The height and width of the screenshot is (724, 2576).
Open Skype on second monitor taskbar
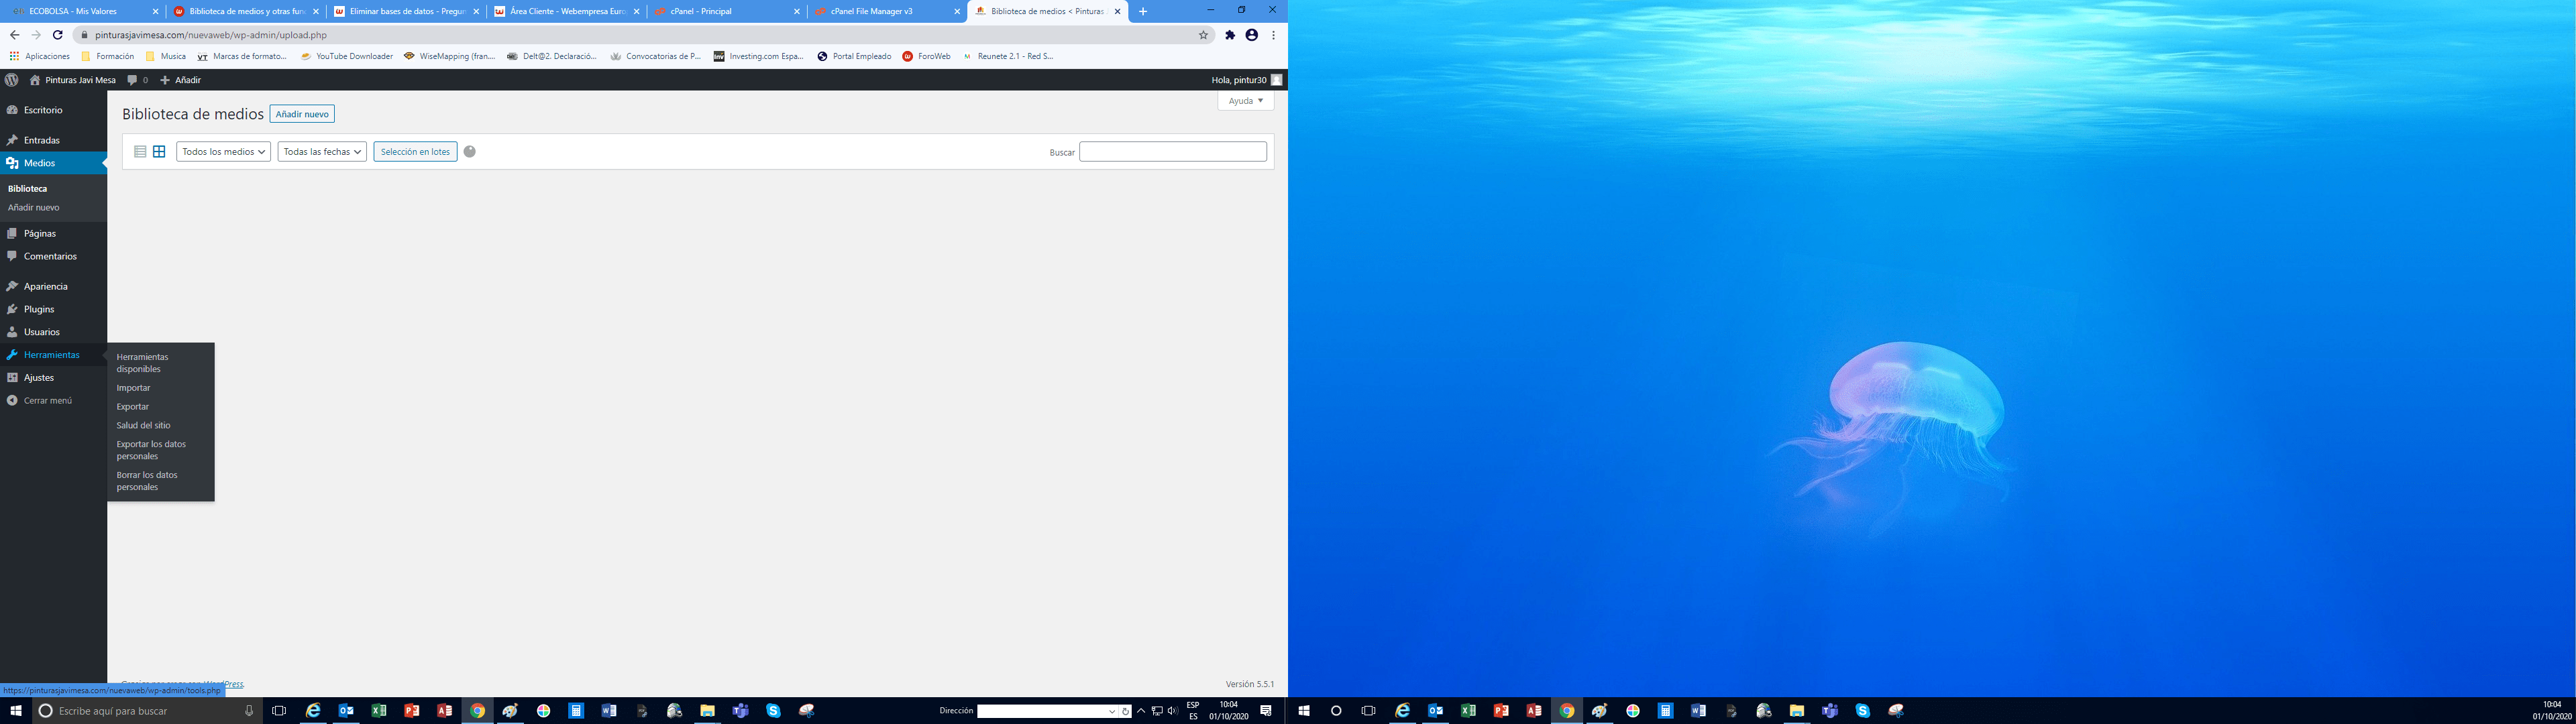click(1862, 711)
